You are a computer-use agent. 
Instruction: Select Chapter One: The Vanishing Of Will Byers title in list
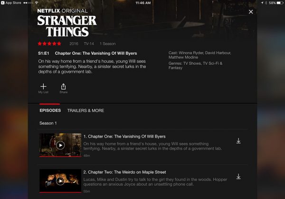click(124, 137)
